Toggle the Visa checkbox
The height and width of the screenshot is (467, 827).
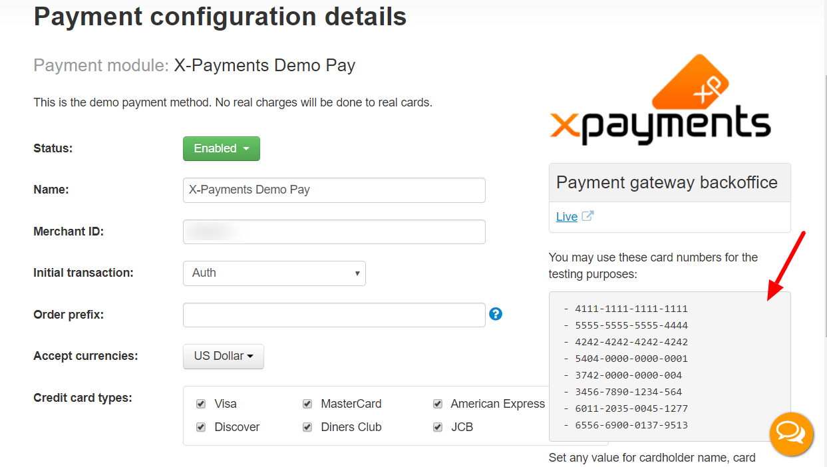(x=201, y=404)
